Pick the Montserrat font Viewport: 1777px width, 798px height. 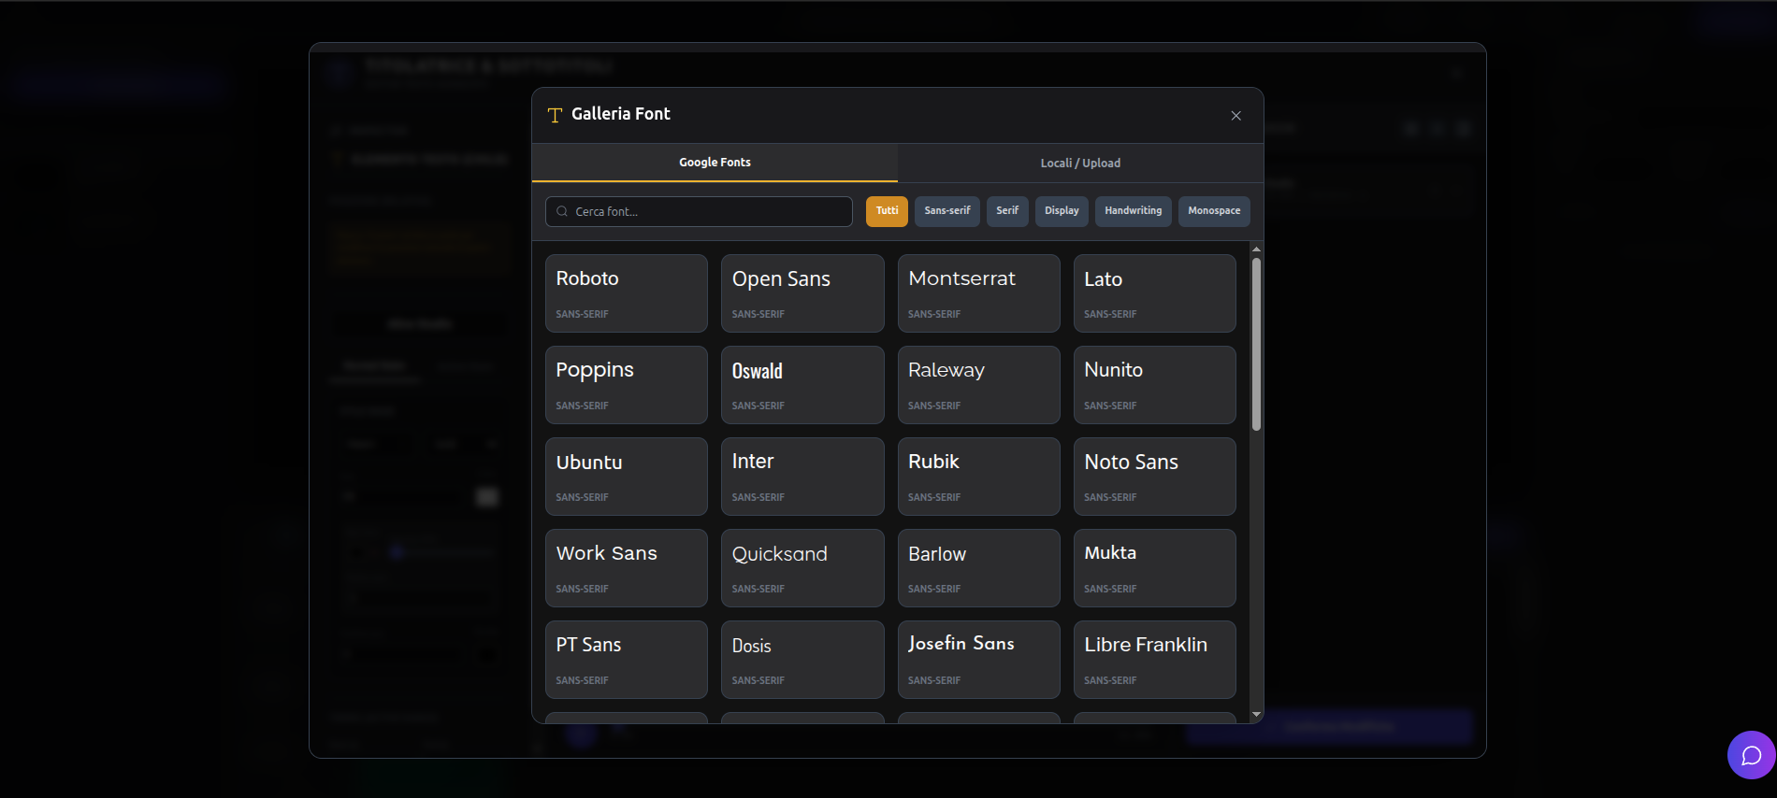pyautogui.click(x=978, y=293)
